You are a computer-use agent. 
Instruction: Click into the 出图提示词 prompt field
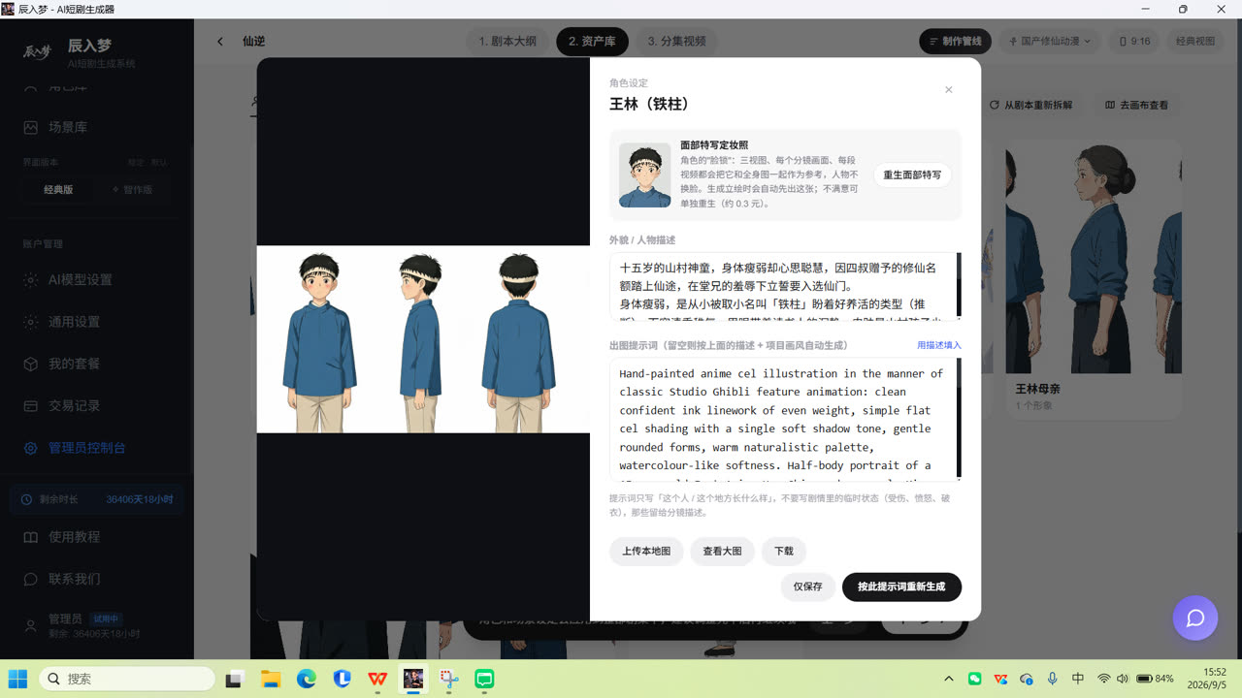click(784, 419)
